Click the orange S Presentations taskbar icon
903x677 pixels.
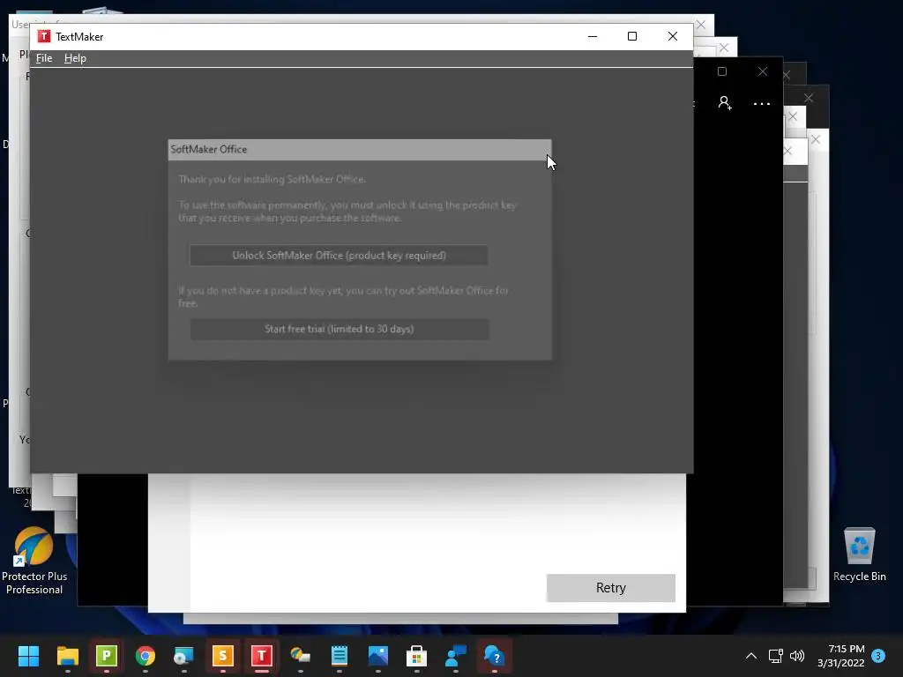click(x=223, y=656)
